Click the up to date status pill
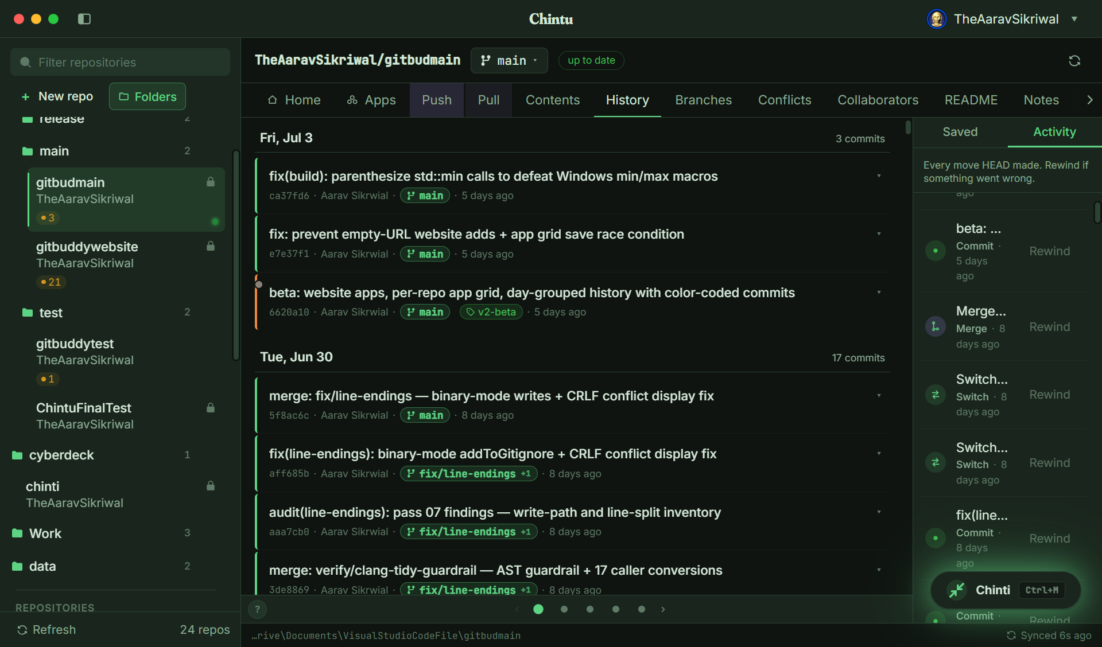This screenshot has height=647, width=1102. 591,61
